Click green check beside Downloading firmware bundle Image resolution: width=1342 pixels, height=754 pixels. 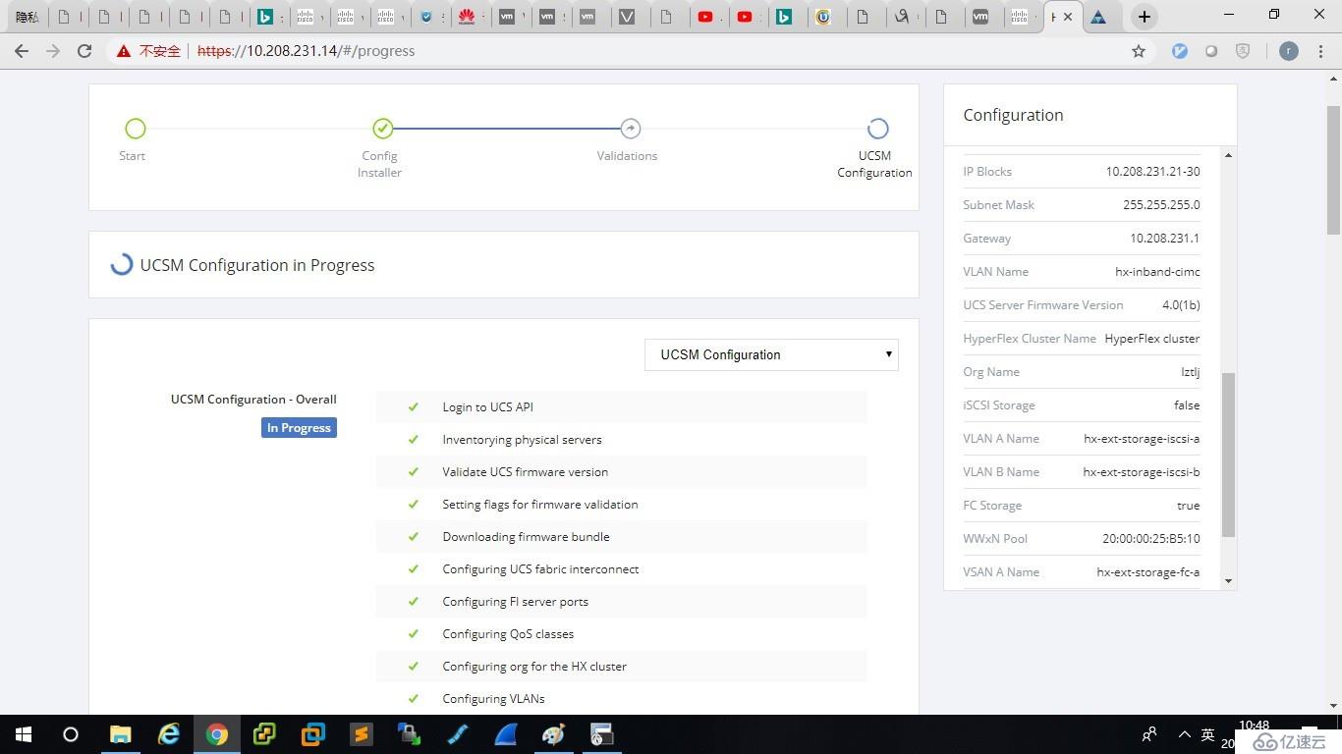click(414, 536)
